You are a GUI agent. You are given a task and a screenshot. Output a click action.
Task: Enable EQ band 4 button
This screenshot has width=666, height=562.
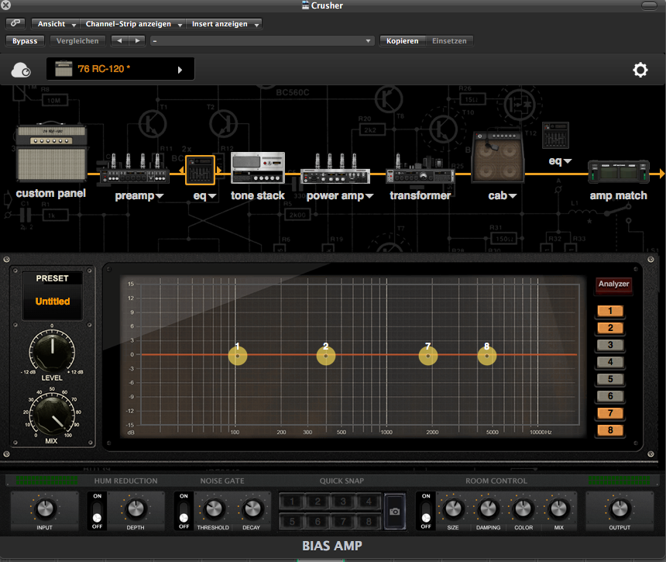tap(610, 362)
